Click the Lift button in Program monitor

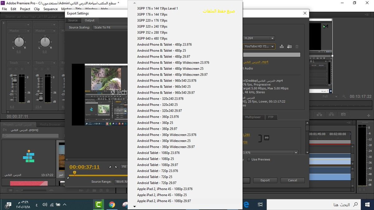[x=320, y=114]
